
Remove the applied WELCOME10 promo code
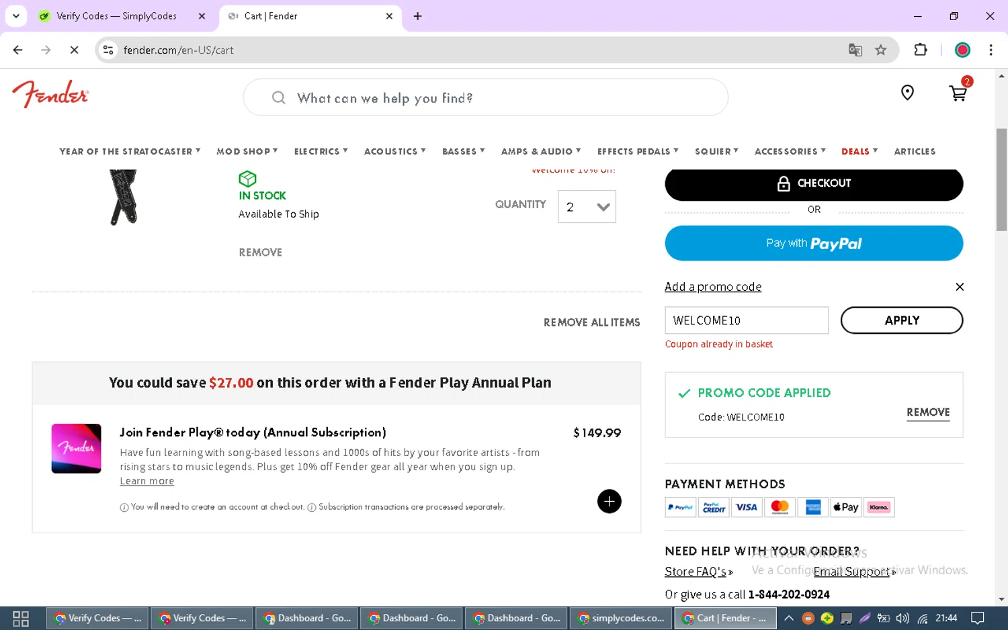[x=928, y=412]
